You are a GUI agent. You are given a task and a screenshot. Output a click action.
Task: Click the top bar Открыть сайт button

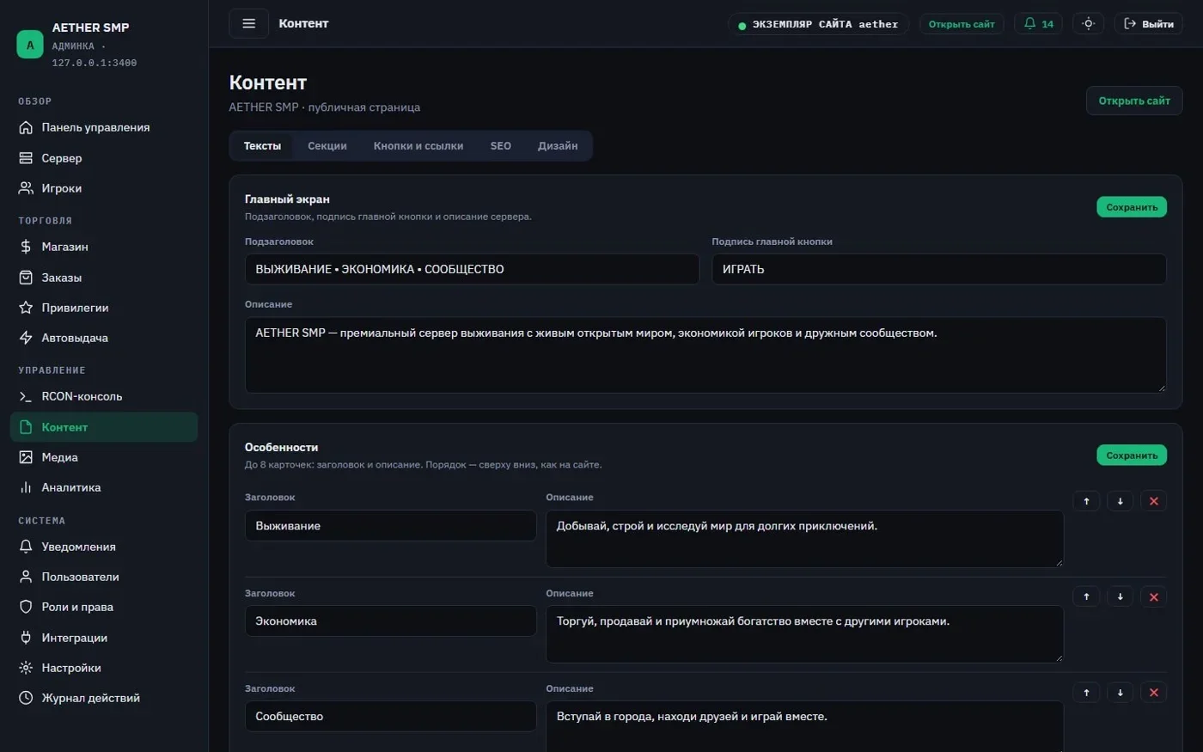click(962, 24)
